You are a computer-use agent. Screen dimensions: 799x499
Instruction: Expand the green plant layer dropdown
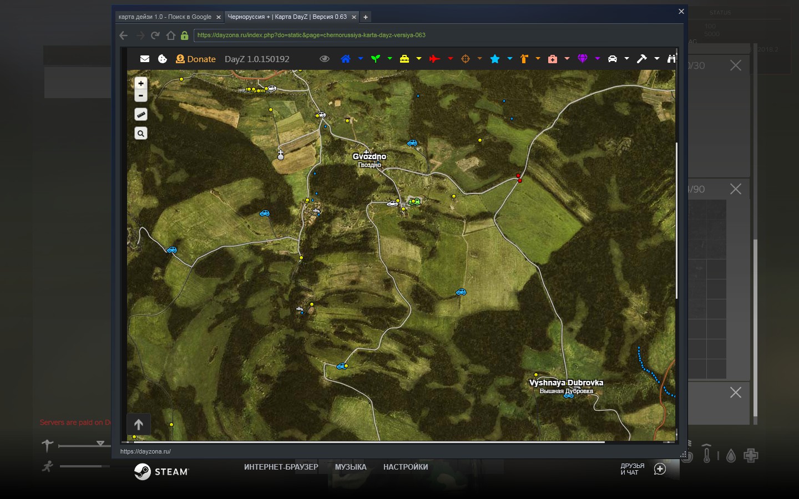pos(390,58)
